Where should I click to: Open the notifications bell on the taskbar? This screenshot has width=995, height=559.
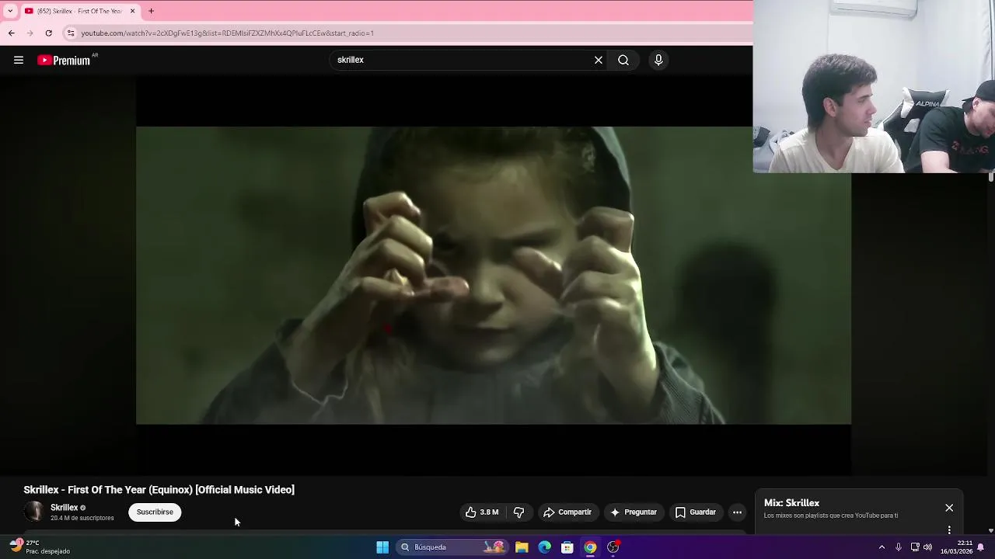tap(981, 547)
